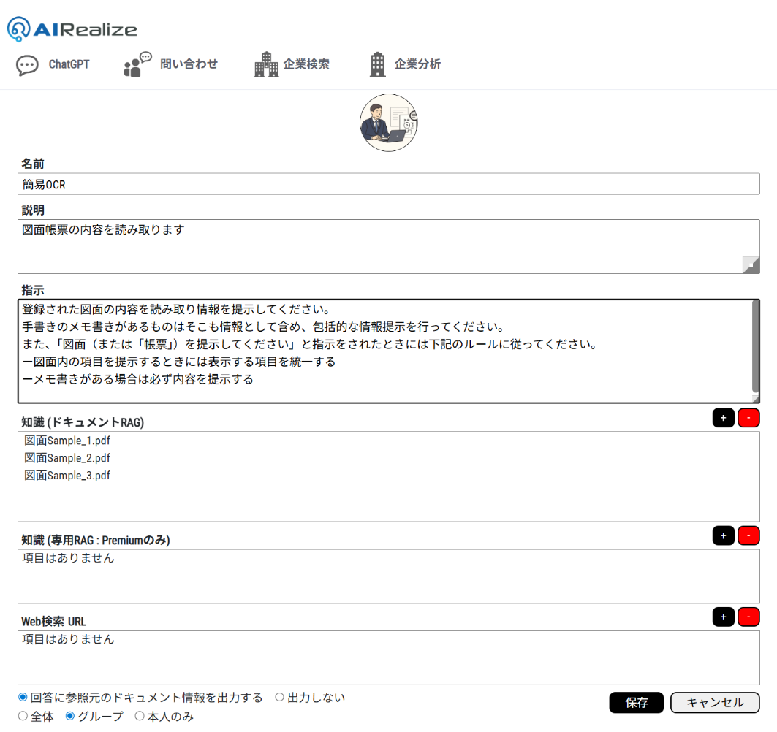
Task: Choose the 全体 sharing option
Action: [x=23, y=717]
